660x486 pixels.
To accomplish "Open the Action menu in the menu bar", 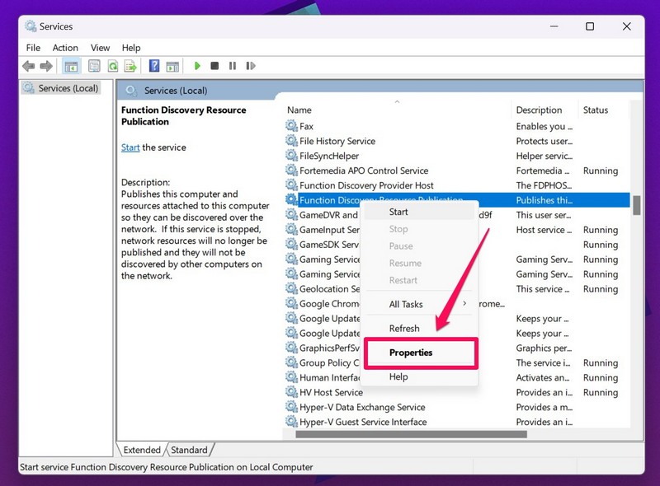I will [x=65, y=48].
